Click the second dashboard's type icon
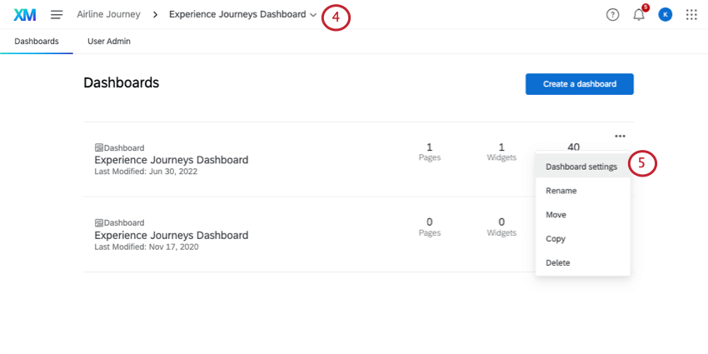The width and height of the screenshot is (708, 354). point(99,223)
